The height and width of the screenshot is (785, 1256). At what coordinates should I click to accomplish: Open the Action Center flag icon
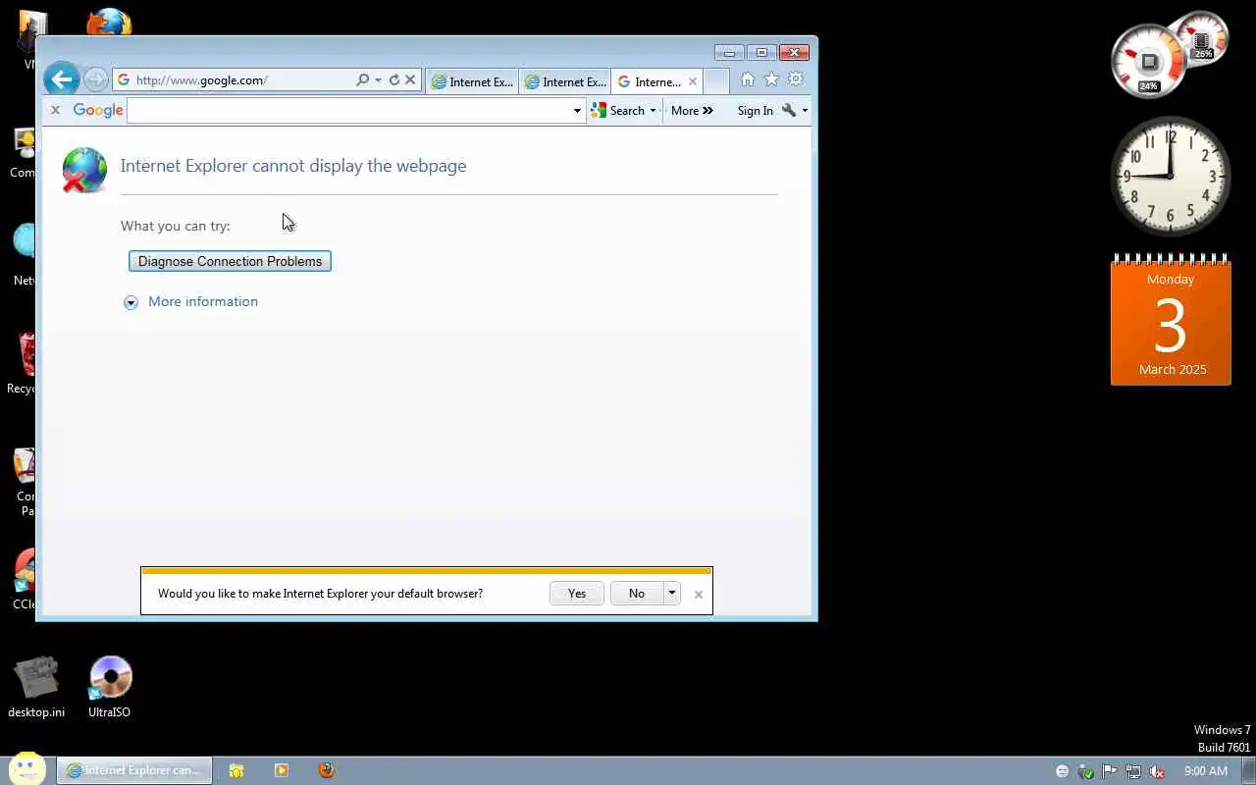click(x=1110, y=771)
